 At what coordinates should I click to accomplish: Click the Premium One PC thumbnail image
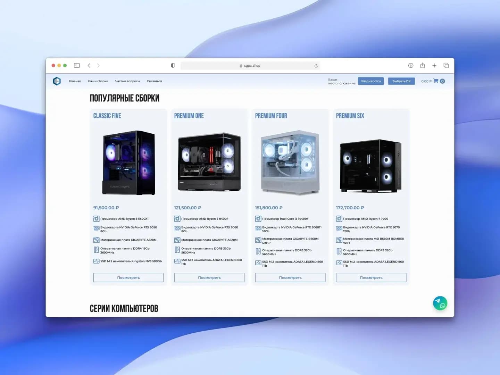[x=209, y=162]
